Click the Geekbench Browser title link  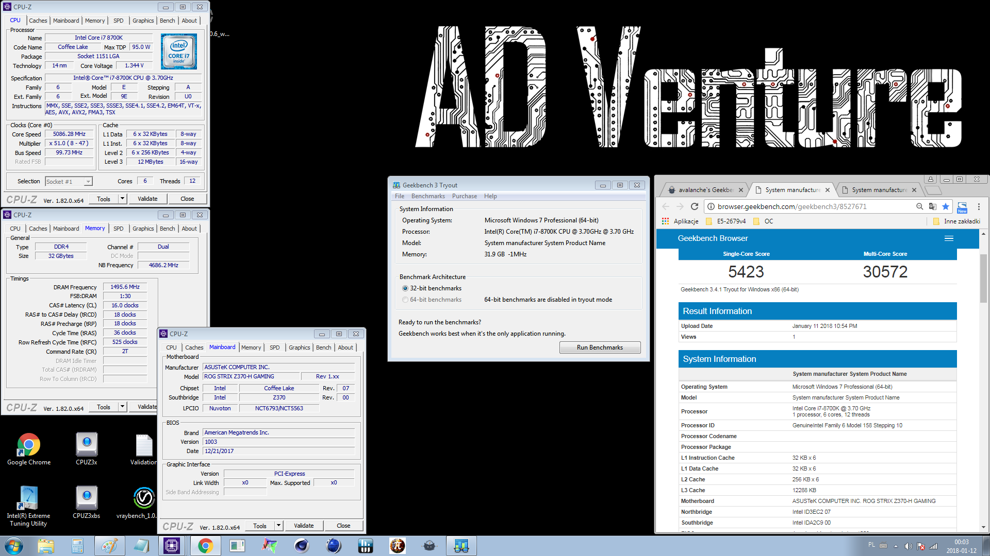click(x=713, y=238)
